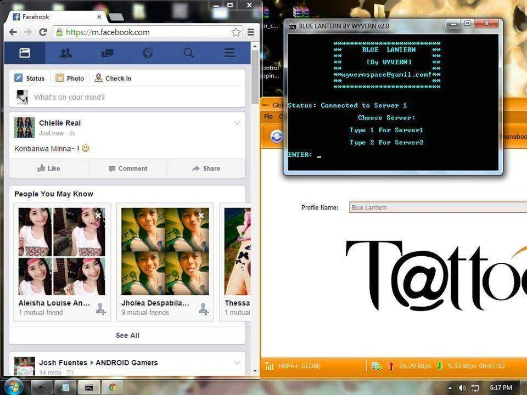Viewport: 527px width, 395px height.
Task: Open a new Chrome tab
Action: [116, 17]
